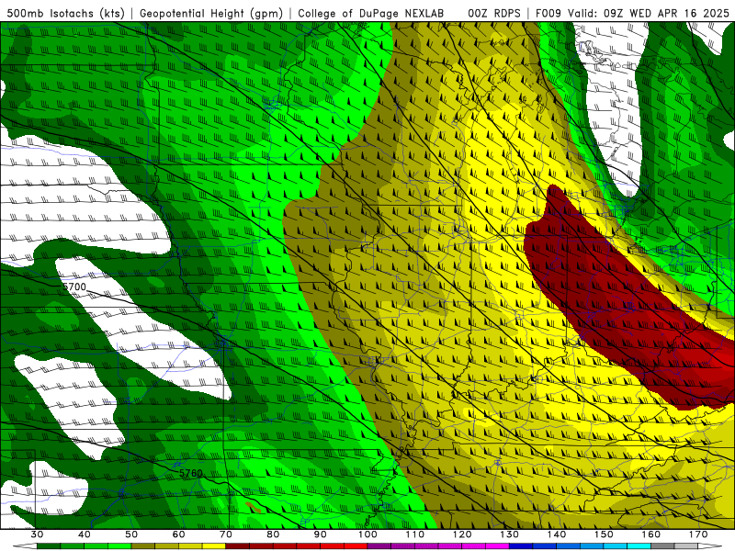Click the 140 tick label on the color scale
735x551 pixels.
(557, 534)
